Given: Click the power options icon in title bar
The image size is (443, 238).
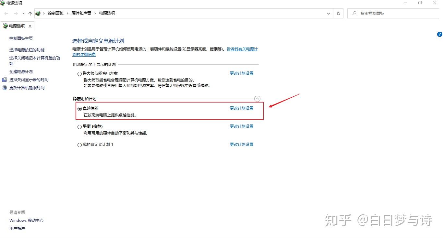Looking at the screenshot, I should click(3, 3).
